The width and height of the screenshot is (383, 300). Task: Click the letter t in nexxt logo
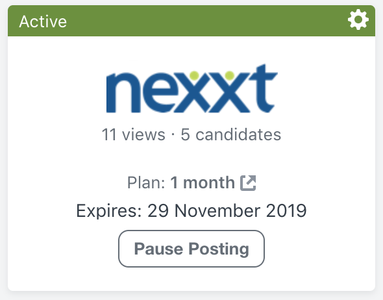264,88
